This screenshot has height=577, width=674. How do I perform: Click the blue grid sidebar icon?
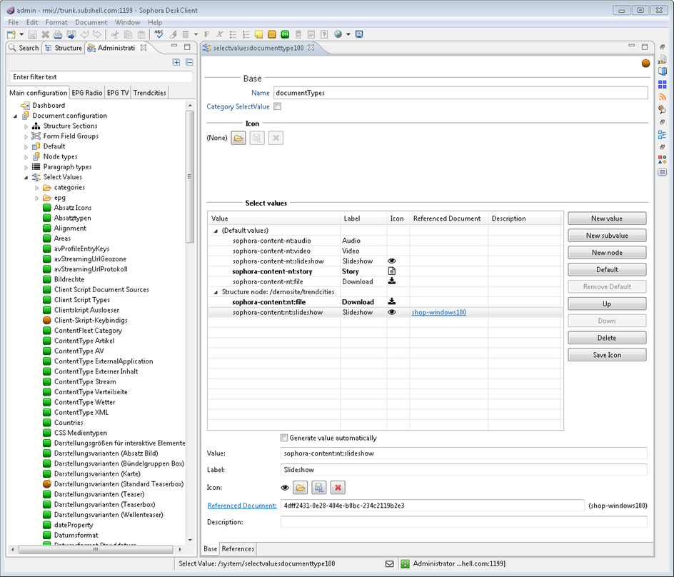click(663, 84)
